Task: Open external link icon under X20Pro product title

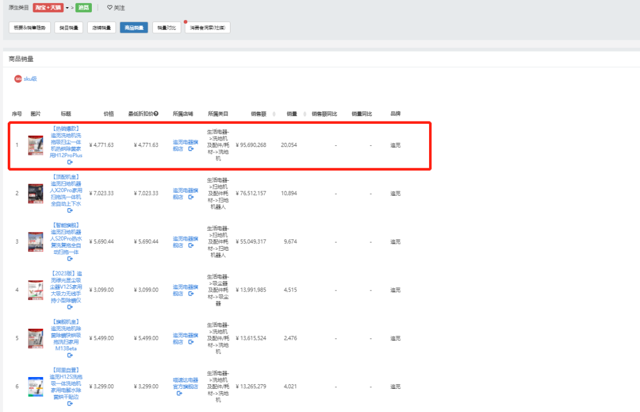Action: (70, 210)
